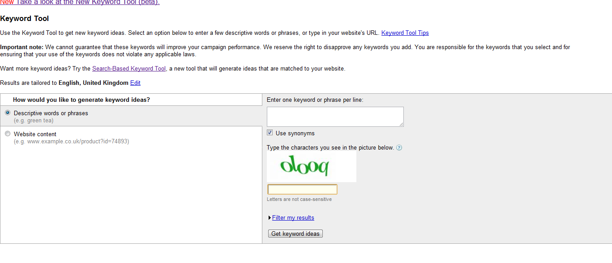Click the green captcha picture

pos(311,167)
